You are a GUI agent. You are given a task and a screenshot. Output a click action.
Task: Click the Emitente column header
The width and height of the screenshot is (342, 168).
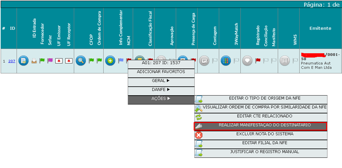(x=320, y=29)
